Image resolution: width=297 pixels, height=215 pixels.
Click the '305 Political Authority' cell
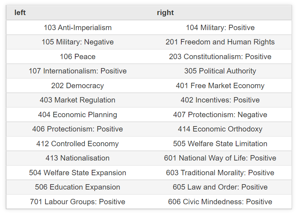pyautogui.click(x=220, y=71)
